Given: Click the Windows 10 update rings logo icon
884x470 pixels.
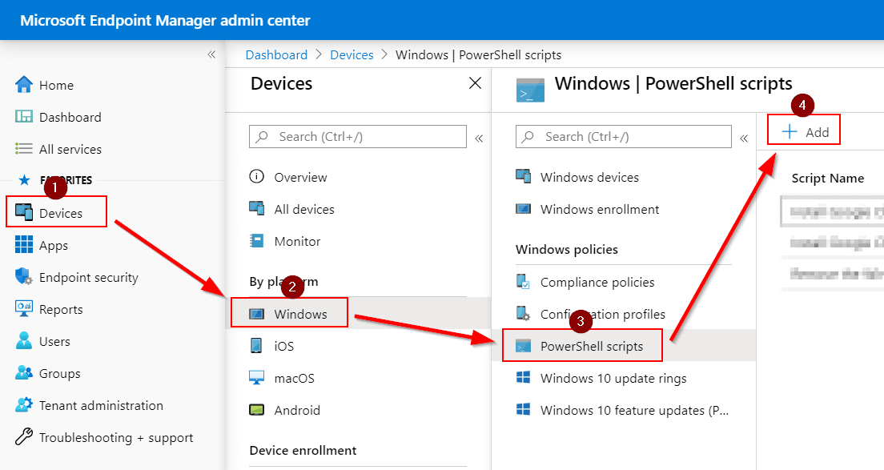Looking at the screenshot, I should 523,377.
